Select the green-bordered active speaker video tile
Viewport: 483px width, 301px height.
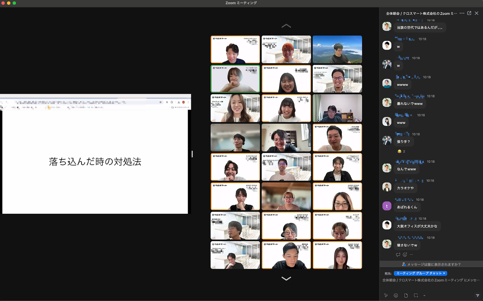coord(235,79)
